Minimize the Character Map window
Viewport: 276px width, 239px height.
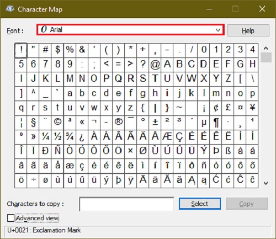(209, 9)
